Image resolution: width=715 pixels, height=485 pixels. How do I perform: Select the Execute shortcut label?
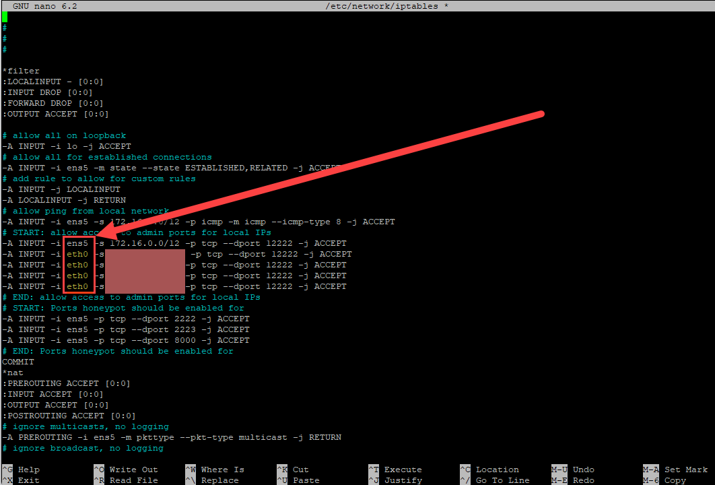[x=403, y=470]
